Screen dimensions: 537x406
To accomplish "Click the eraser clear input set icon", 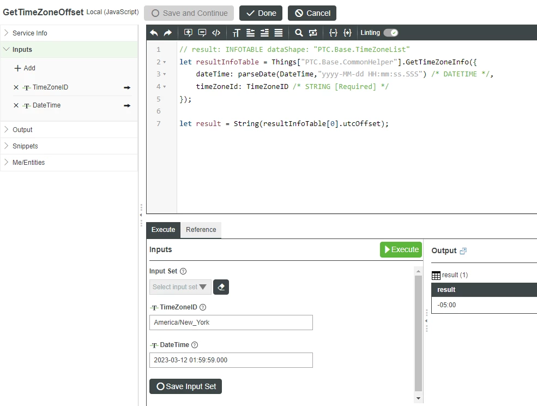I will tap(221, 287).
